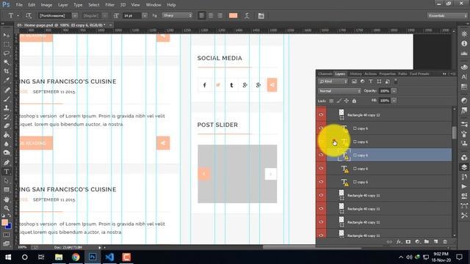The height and width of the screenshot is (264, 470).
Task: Select the Horizontal Type tool
Action: (x=7, y=172)
